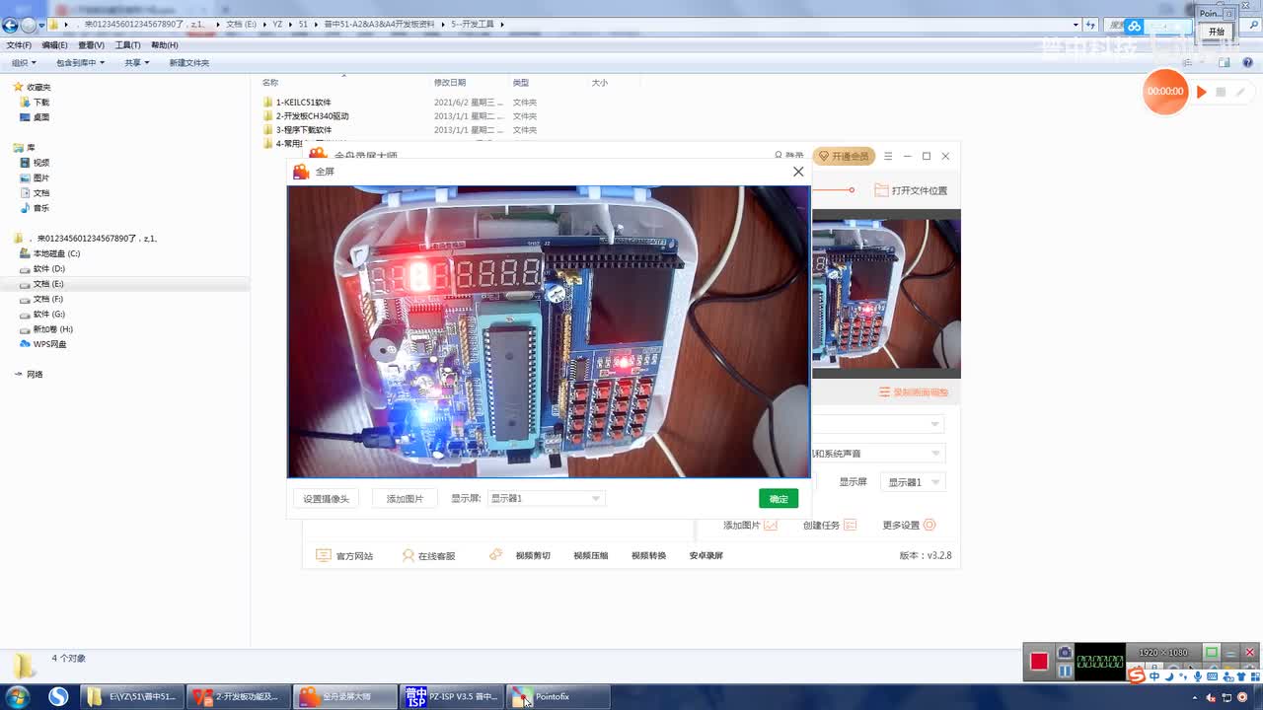Screen dimensions: 1263x710
Task: Select 本地磁盘 (C:) drive
Action: 56,253
